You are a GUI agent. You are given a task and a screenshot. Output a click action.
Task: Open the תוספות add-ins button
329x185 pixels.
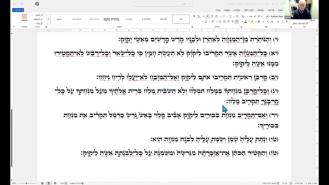pos(24,18)
